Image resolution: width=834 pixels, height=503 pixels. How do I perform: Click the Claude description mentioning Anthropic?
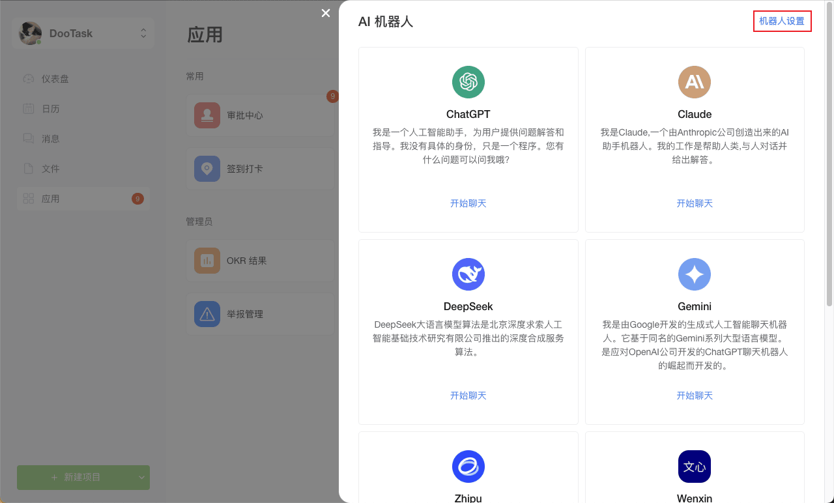pyautogui.click(x=695, y=145)
